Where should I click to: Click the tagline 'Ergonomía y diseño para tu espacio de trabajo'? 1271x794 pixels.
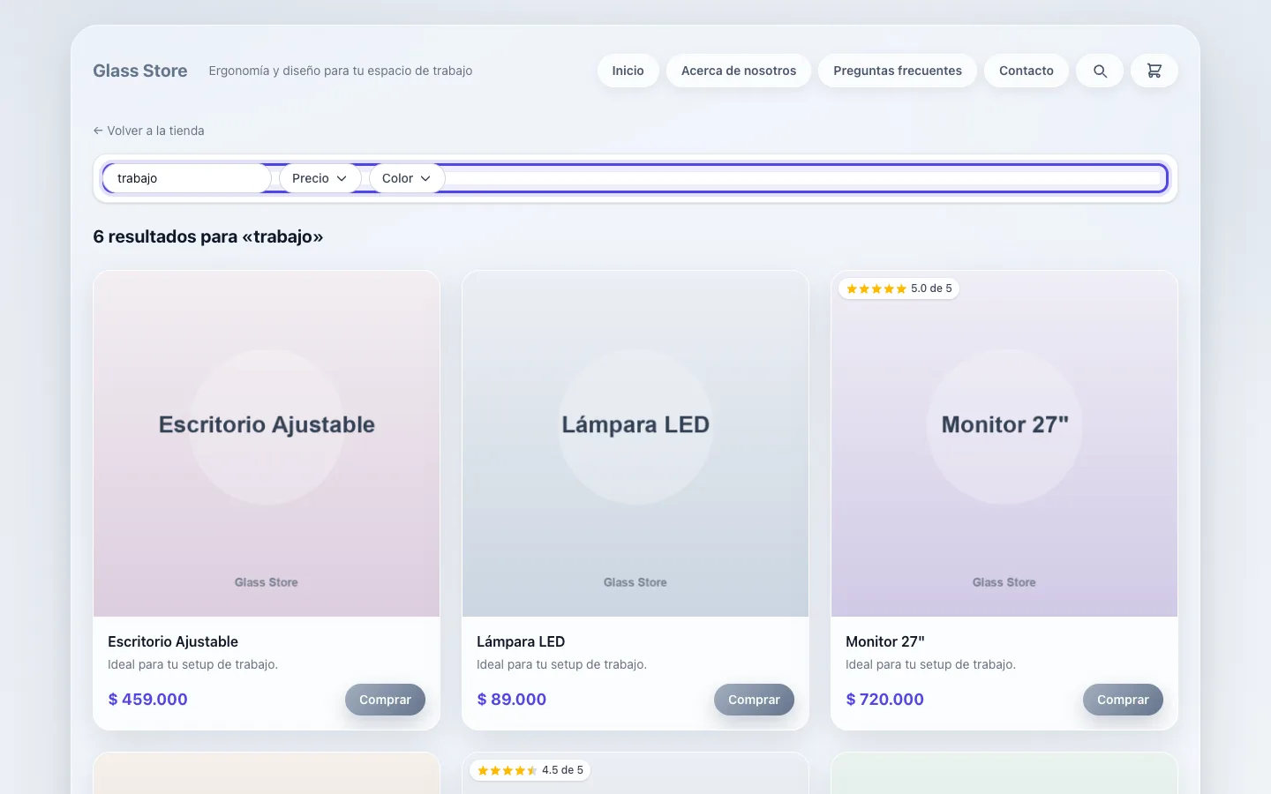click(x=341, y=71)
